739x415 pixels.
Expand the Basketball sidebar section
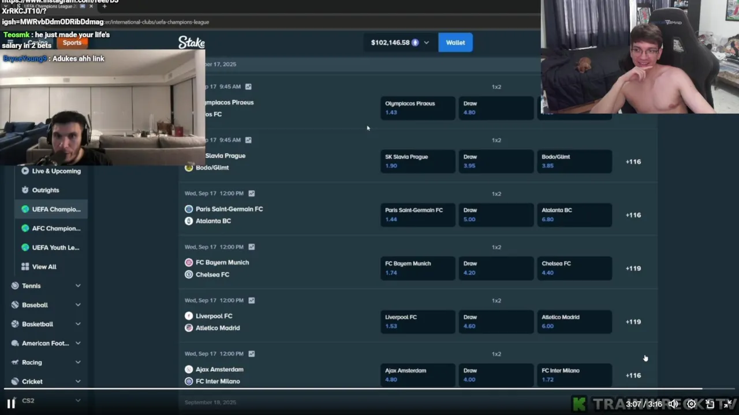(78, 324)
